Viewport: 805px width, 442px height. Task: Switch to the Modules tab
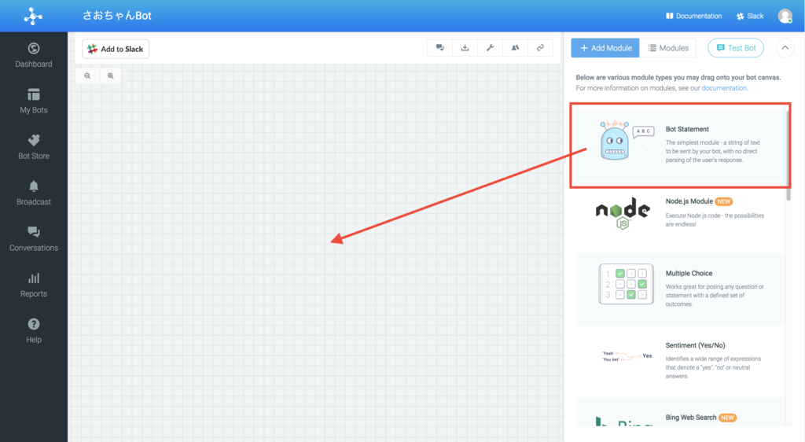pos(668,48)
